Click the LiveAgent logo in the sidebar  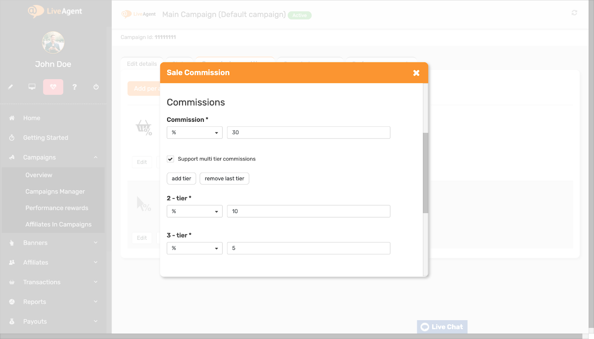(x=54, y=11)
